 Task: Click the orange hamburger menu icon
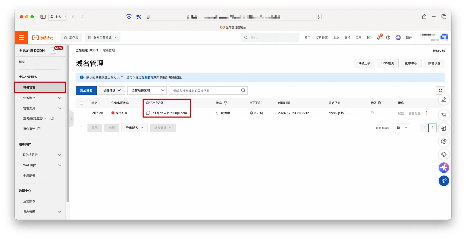(x=21, y=38)
